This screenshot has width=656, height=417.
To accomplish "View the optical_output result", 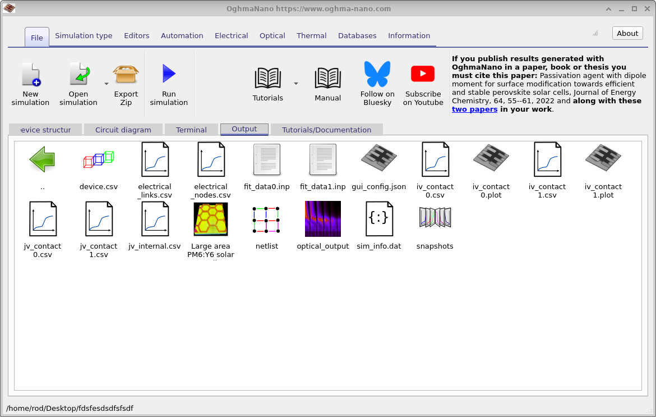I will tap(322, 219).
